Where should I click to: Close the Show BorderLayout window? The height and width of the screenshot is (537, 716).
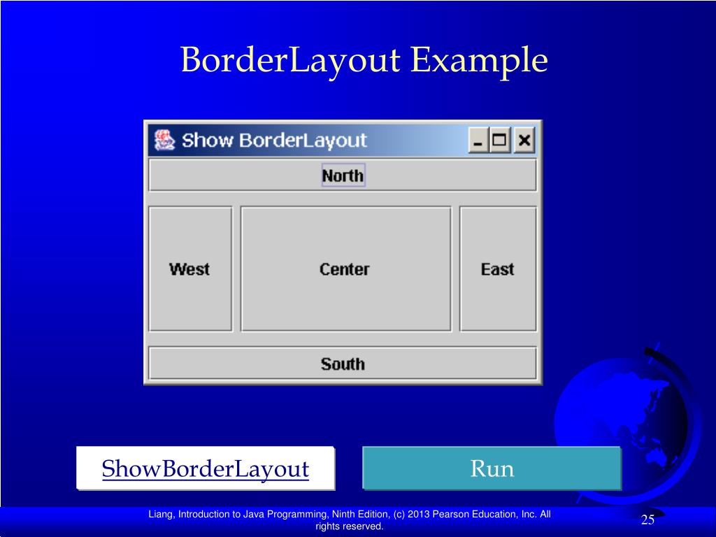point(524,140)
